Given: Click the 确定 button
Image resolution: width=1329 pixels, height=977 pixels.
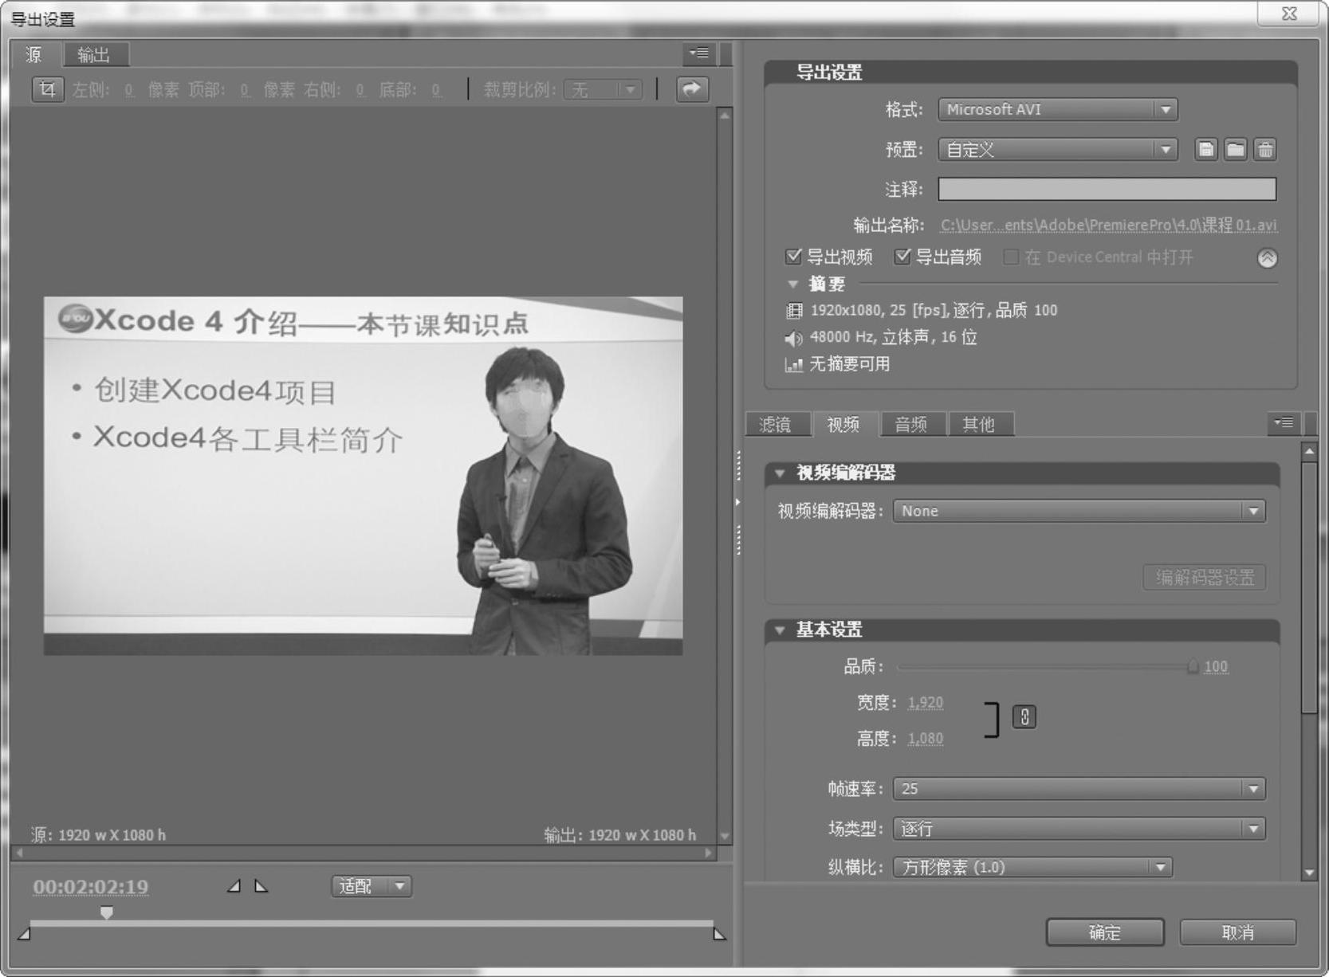Looking at the screenshot, I should pos(1105,932).
